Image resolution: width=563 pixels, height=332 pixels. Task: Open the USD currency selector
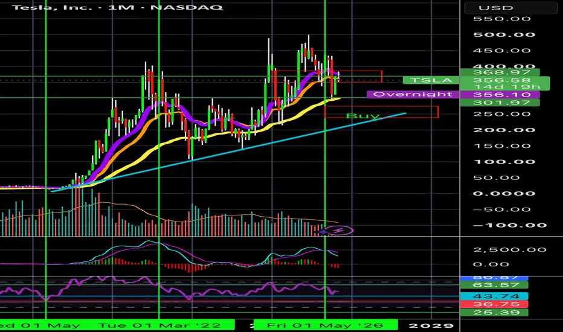(x=511, y=8)
